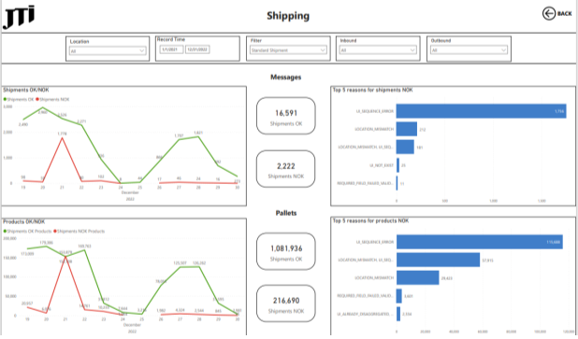The image size is (578, 339).
Task: Click the Messages section heading
Action: pyautogui.click(x=285, y=78)
